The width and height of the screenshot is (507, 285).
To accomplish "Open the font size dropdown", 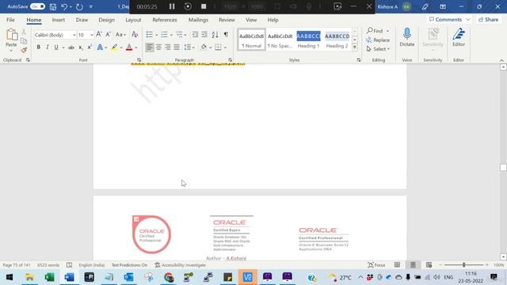I will (x=92, y=35).
